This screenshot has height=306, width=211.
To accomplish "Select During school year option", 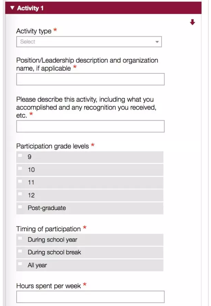I will click(x=20, y=238).
